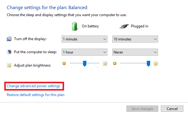Image resolution: width=188 pixels, height=117 pixels.
Task: Click the green battery icon
Action: tap(74, 26)
